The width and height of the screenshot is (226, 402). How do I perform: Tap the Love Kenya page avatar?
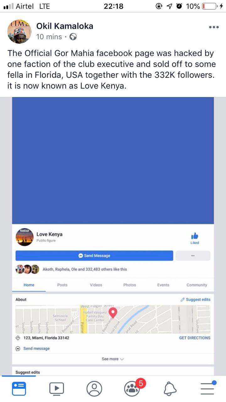point(24,237)
